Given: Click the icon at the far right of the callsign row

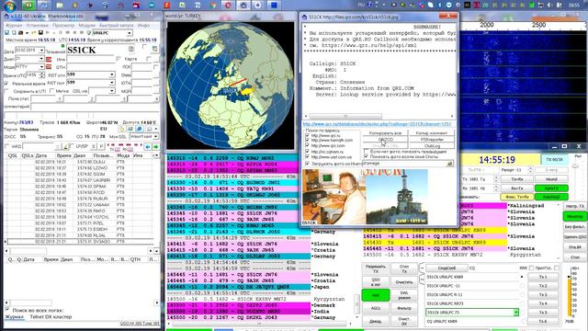Looking at the screenshot, I should (x=155, y=49).
